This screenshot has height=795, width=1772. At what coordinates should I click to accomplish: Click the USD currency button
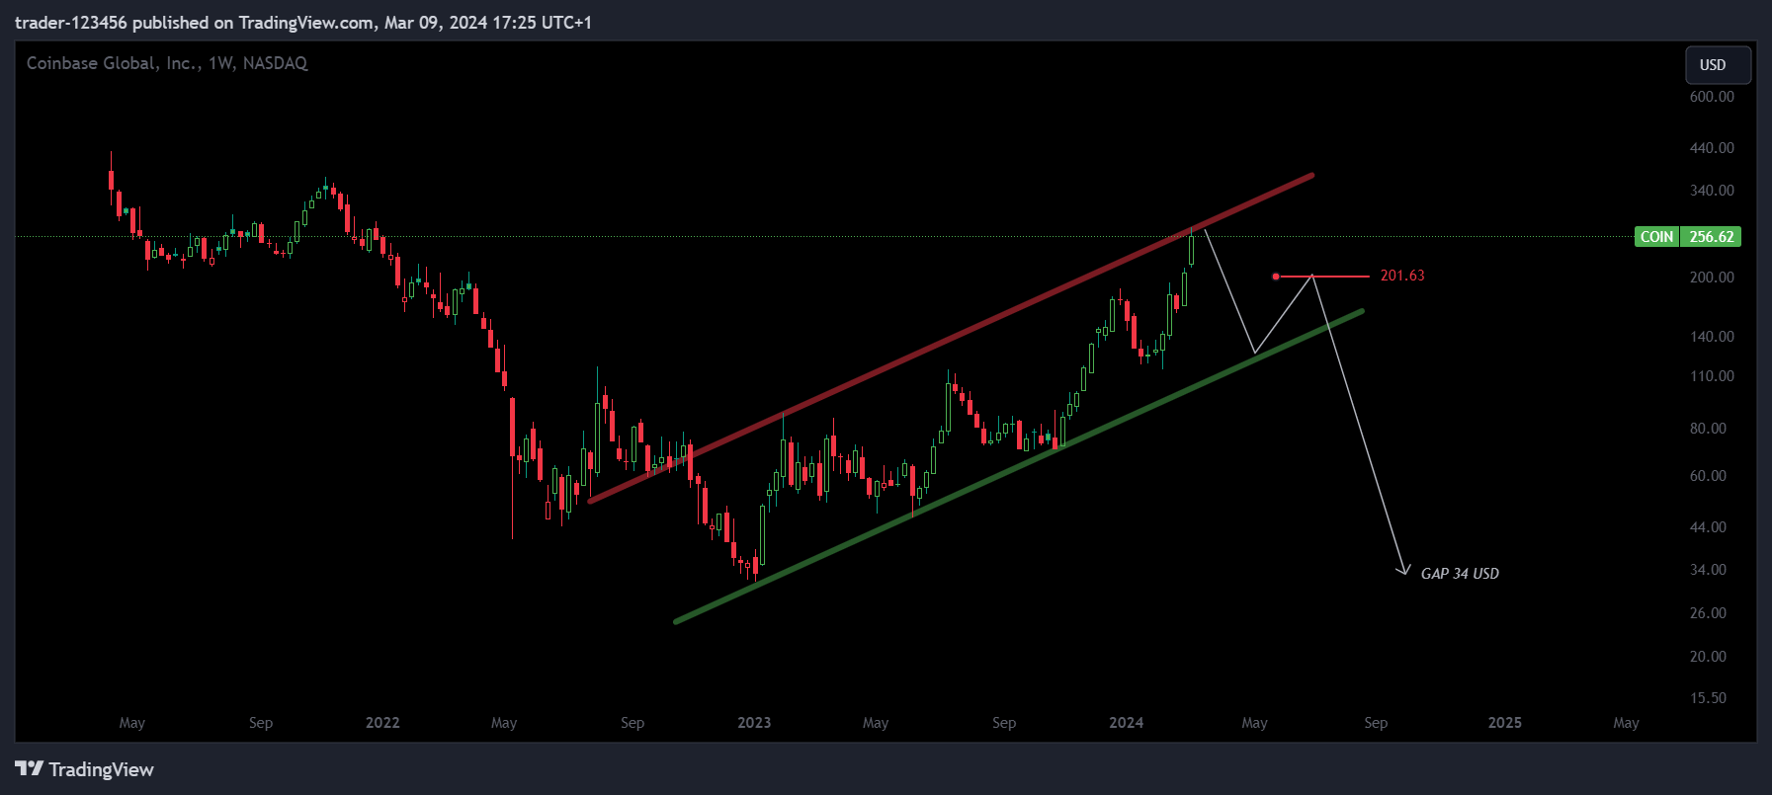(x=1718, y=65)
